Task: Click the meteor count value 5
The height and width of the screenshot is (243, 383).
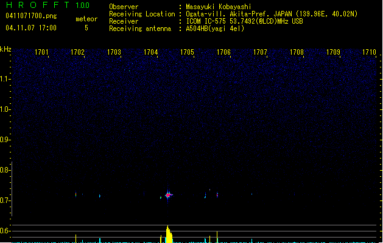Action: 86,28
